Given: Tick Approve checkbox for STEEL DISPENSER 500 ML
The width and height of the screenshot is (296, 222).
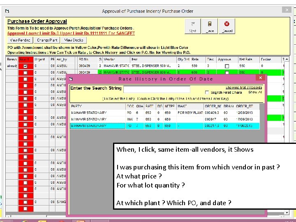Looking at the screenshot, I should pos(227,66).
